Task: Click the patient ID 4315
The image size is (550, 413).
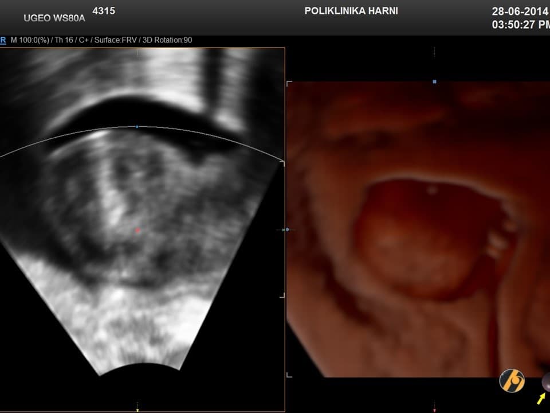Action: (x=104, y=10)
